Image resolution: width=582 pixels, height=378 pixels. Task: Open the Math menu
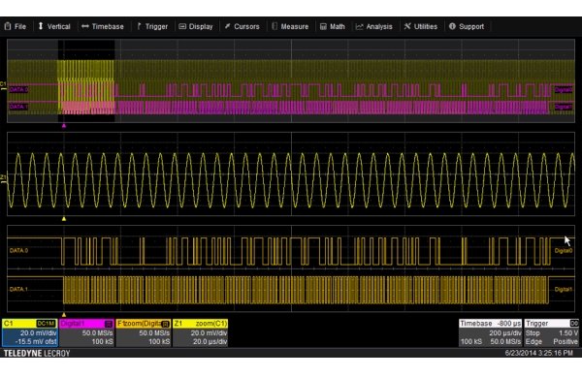pyautogui.click(x=333, y=26)
